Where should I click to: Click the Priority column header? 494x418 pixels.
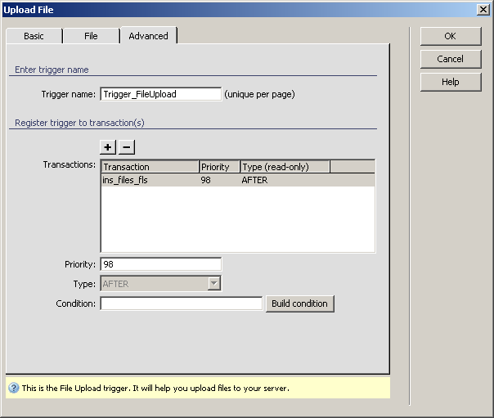tap(219, 167)
